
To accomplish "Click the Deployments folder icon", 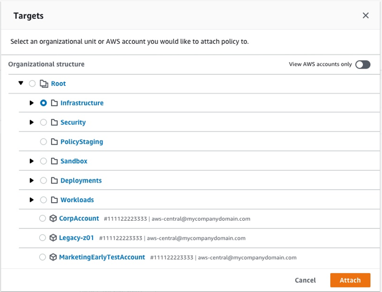I will click(54, 180).
